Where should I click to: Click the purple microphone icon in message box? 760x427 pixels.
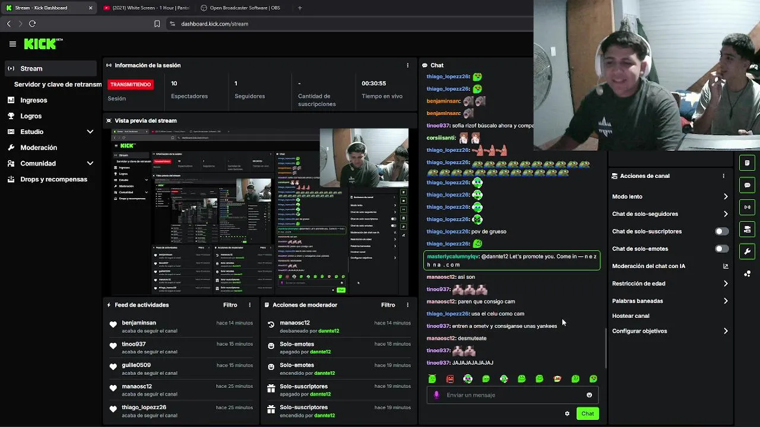pos(436,395)
